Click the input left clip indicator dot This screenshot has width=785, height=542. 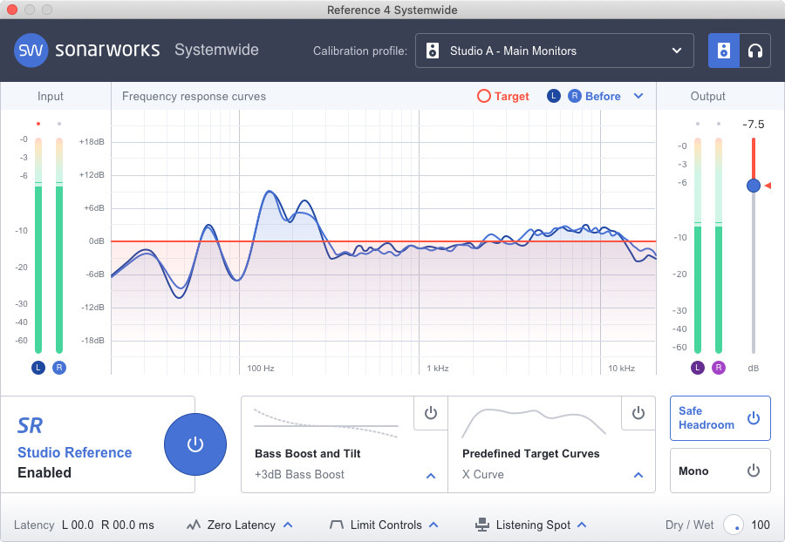coord(38,124)
